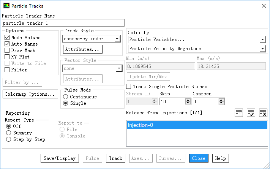Viewport: 270px width, 169px height.
Task: Open Colormap Options dialog
Action: click(30, 94)
